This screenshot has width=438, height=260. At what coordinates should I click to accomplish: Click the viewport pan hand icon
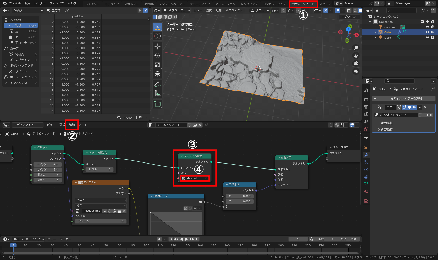pos(356,56)
